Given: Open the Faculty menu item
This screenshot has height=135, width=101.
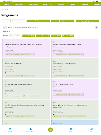Looking at the screenshot, I should [x=72, y=4].
